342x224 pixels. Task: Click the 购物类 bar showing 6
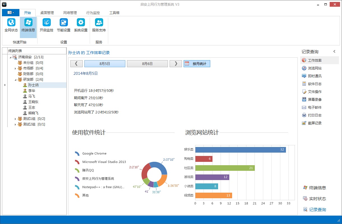click(204, 159)
